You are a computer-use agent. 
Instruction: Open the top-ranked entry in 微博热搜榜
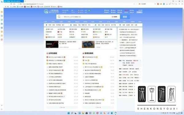click(x=90, y=57)
